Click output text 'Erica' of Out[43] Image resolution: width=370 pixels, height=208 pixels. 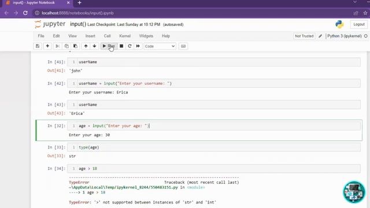[77, 113]
